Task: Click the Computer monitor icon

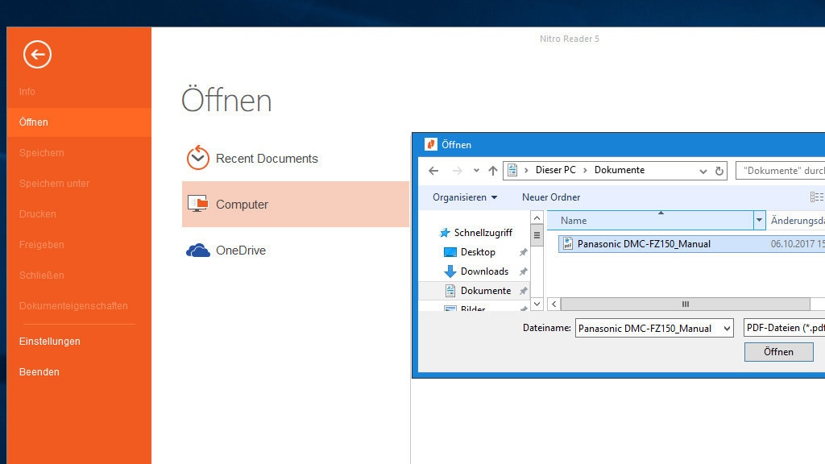Action: (197, 205)
